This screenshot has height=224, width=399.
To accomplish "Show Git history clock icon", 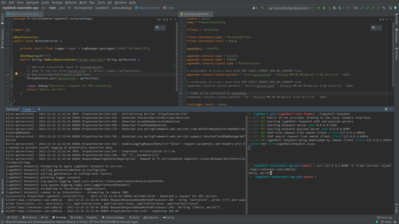I will coord(378,8).
